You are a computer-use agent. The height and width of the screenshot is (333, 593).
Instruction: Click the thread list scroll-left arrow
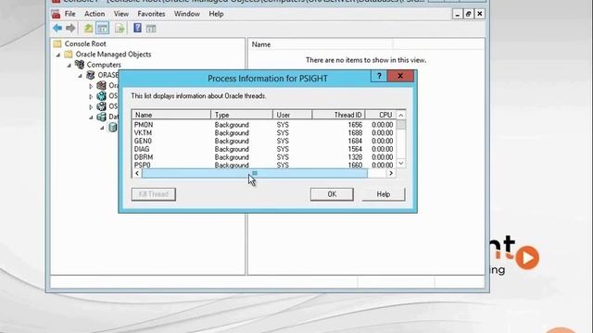tap(137, 173)
